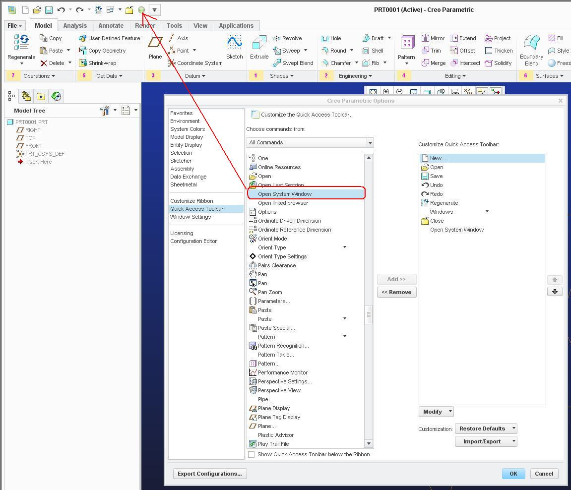Click the Axis datum tool
The width and height of the screenshot is (571, 490).
click(x=178, y=38)
